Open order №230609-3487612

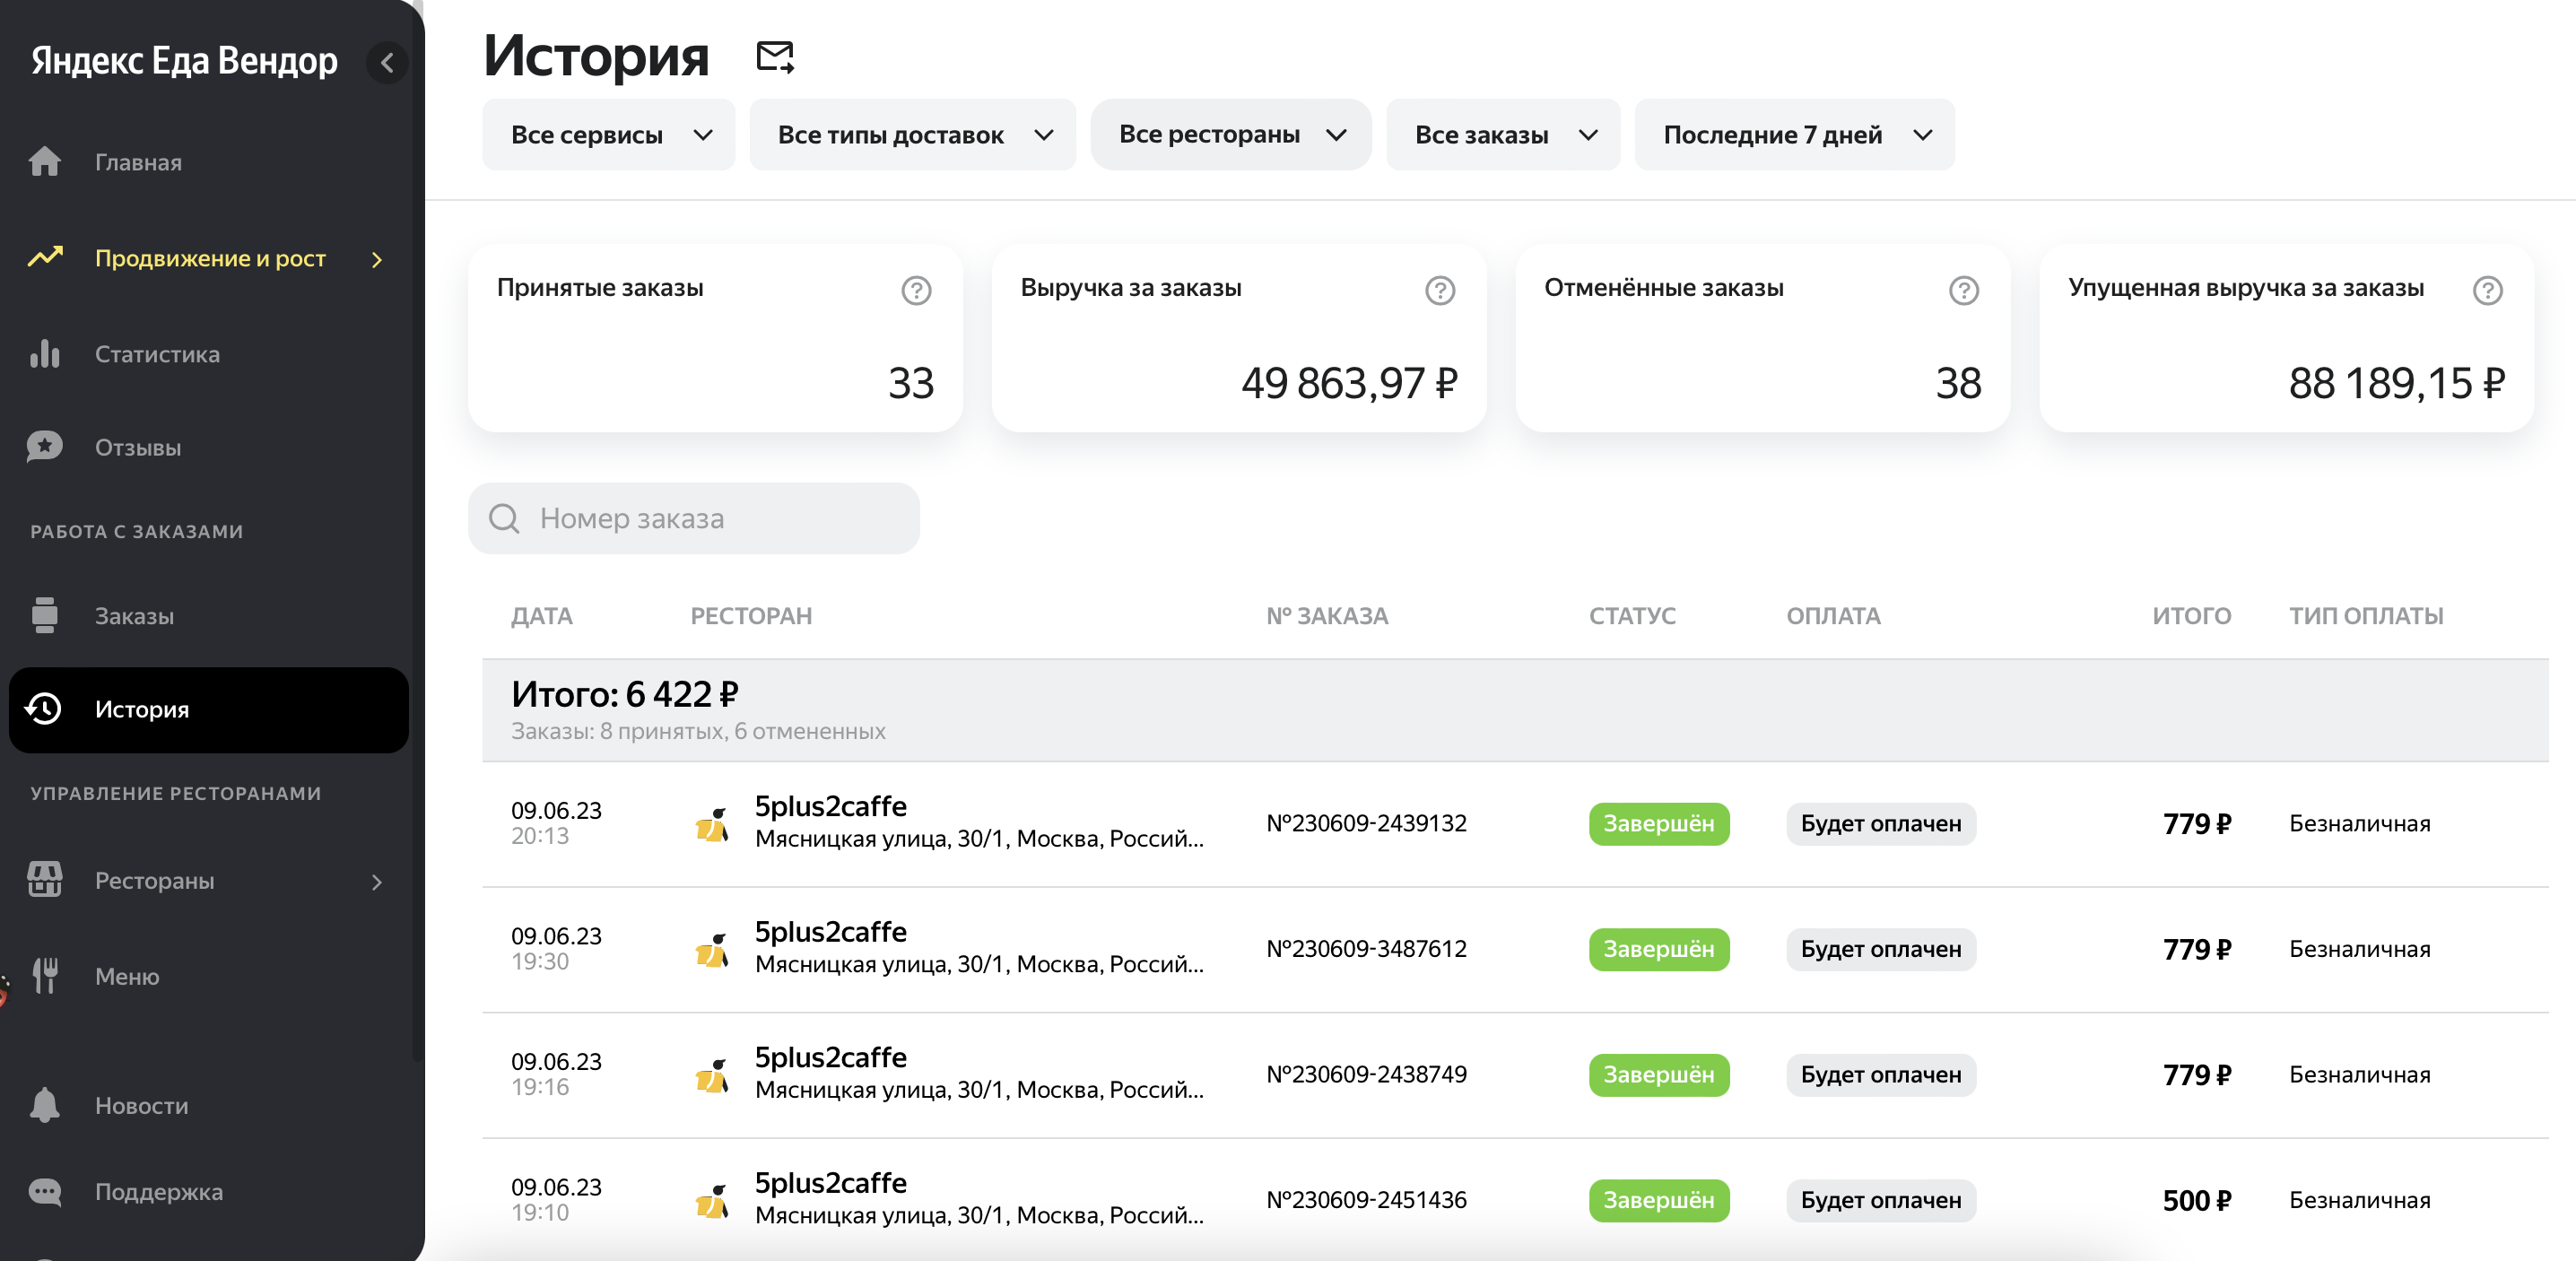tap(1366, 948)
